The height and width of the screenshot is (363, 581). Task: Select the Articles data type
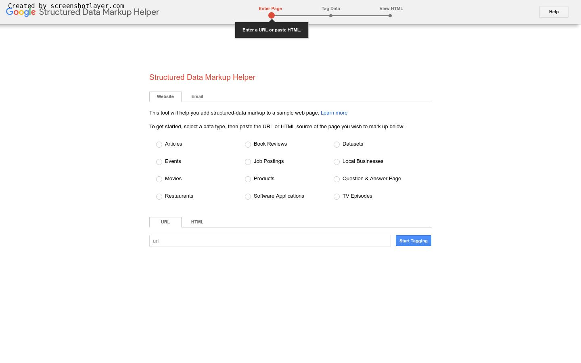pos(159,144)
